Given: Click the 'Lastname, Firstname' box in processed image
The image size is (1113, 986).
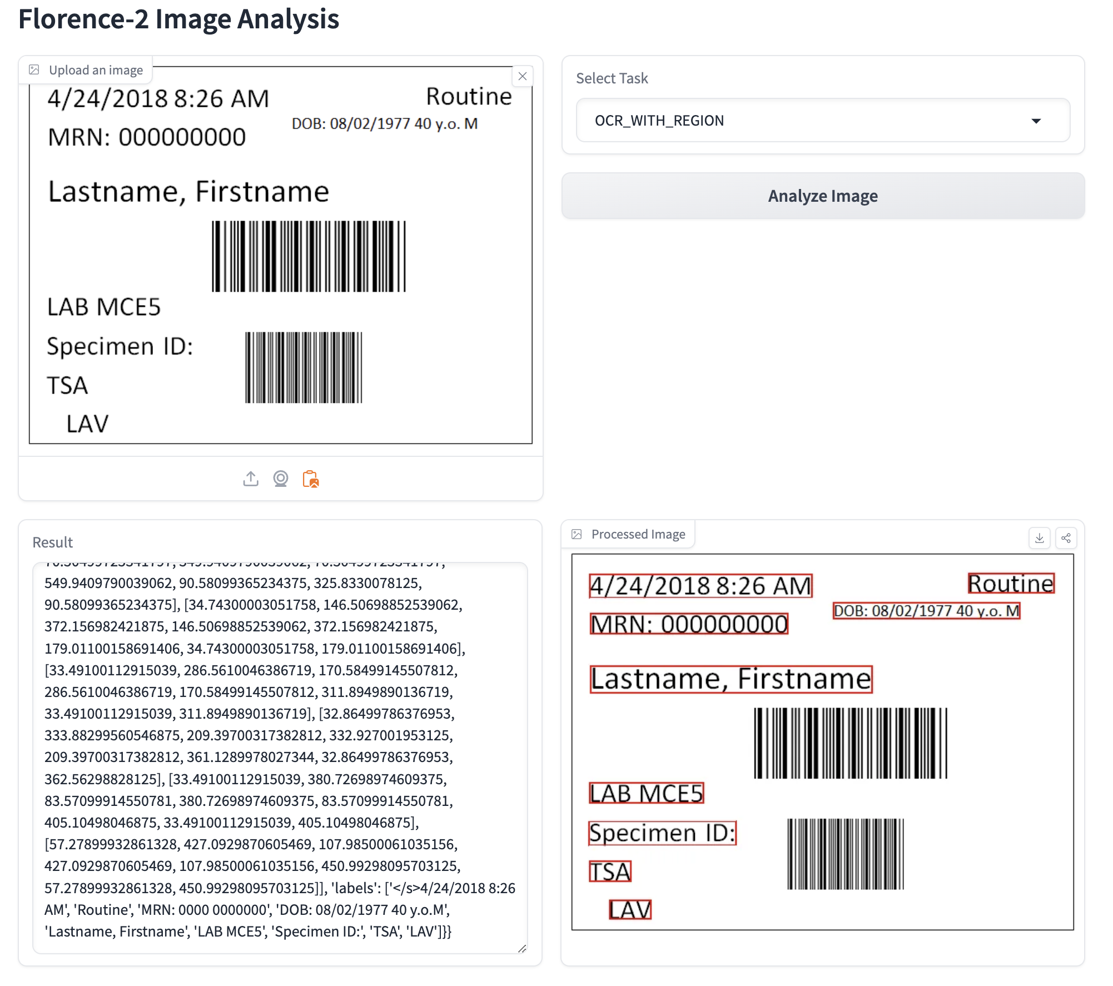Looking at the screenshot, I should coord(731,679).
